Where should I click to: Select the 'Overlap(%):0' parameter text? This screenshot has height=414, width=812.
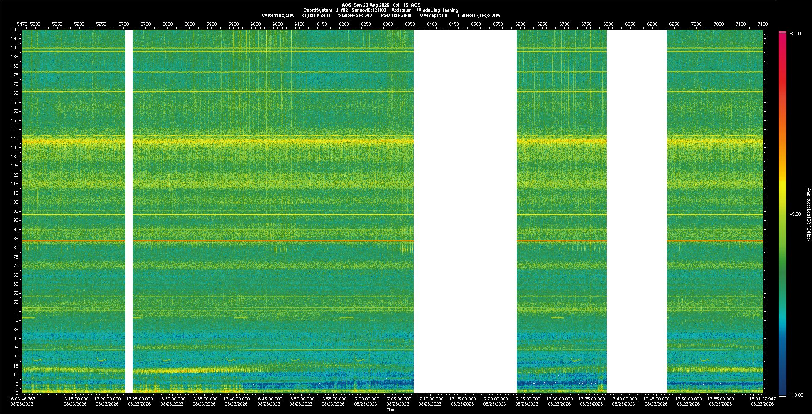(433, 15)
